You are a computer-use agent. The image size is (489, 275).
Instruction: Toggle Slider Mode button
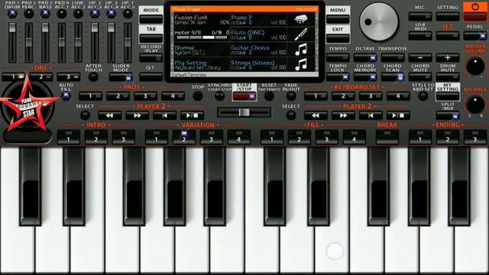pyautogui.click(x=121, y=77)
